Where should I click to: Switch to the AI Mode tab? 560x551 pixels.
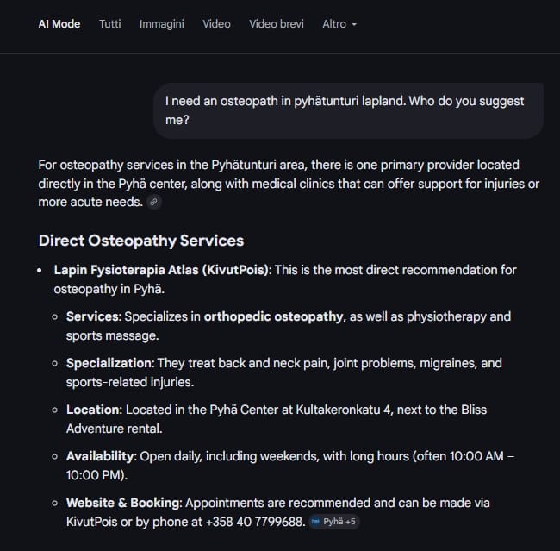pos(59,24)
